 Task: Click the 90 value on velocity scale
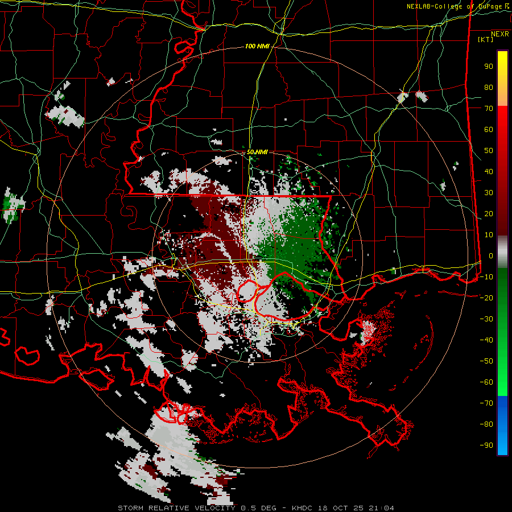point(489,67)
